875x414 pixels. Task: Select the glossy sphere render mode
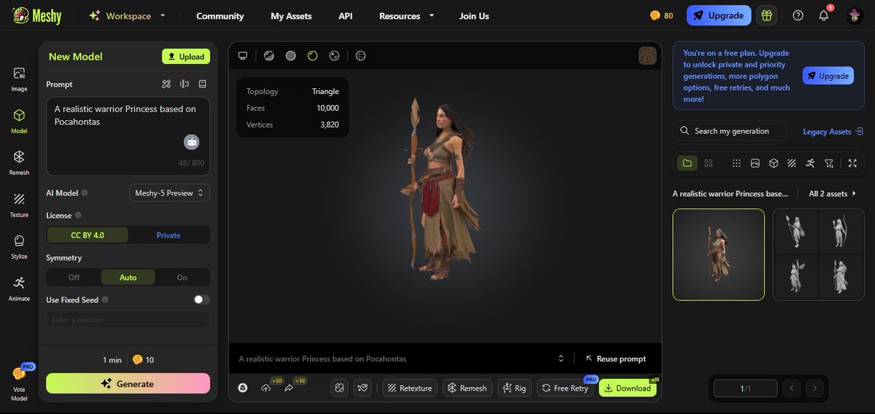(x=334, y=55)
